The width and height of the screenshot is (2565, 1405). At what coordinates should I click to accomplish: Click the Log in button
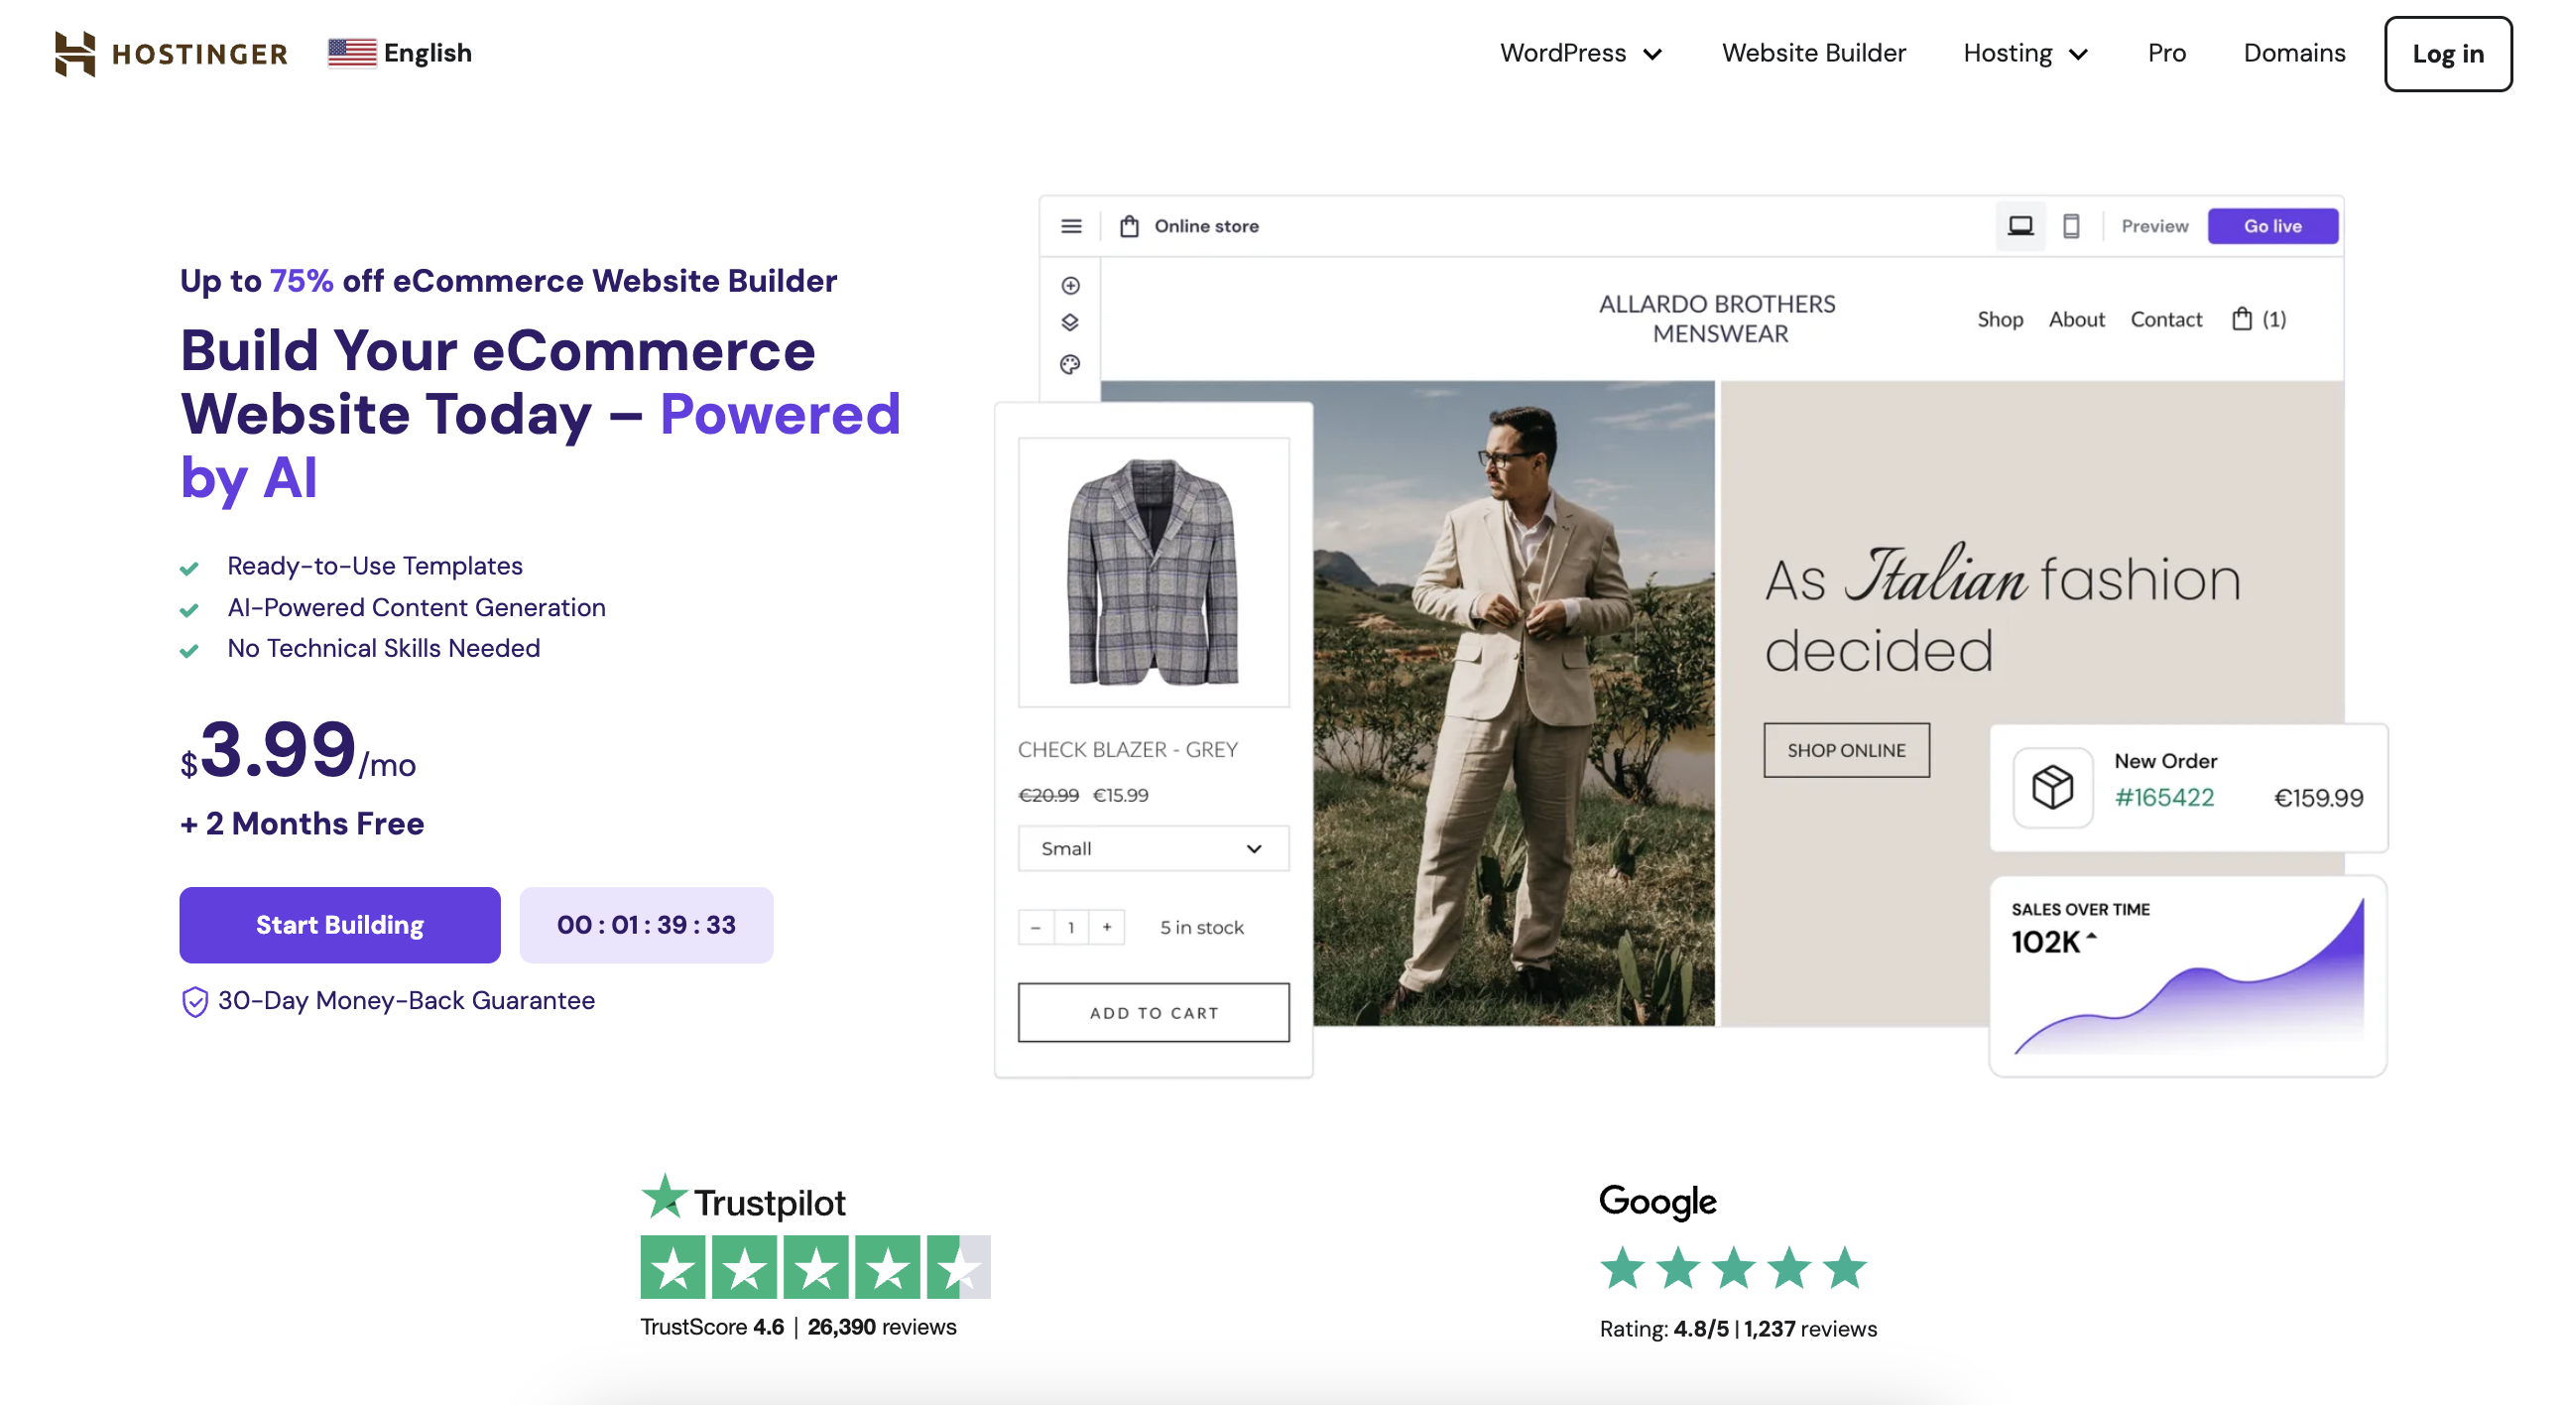point(2447,54)
